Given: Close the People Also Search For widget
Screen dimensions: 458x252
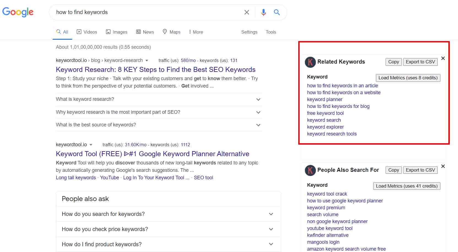Looking at the screenshot, I should 443,166.
